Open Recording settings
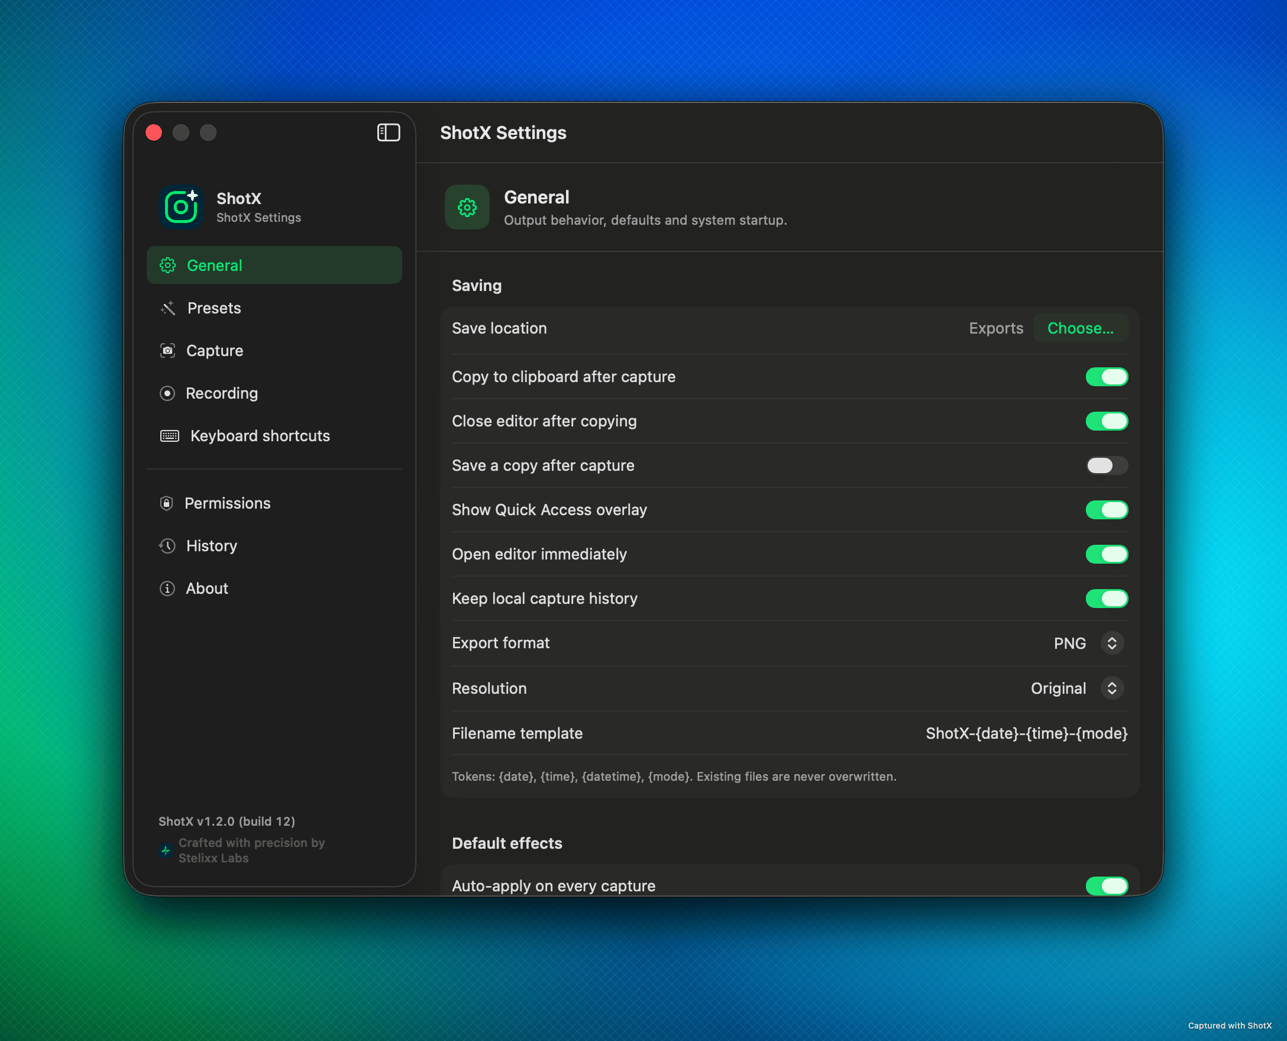Screen dimensions: 1287x1041 pos(274,393)
